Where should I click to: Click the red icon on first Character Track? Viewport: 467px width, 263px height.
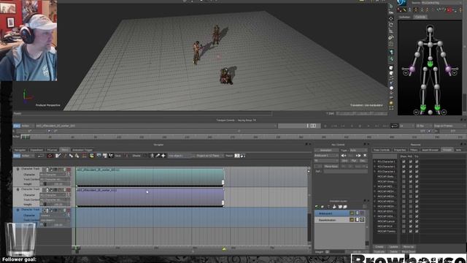coord(69,169)
